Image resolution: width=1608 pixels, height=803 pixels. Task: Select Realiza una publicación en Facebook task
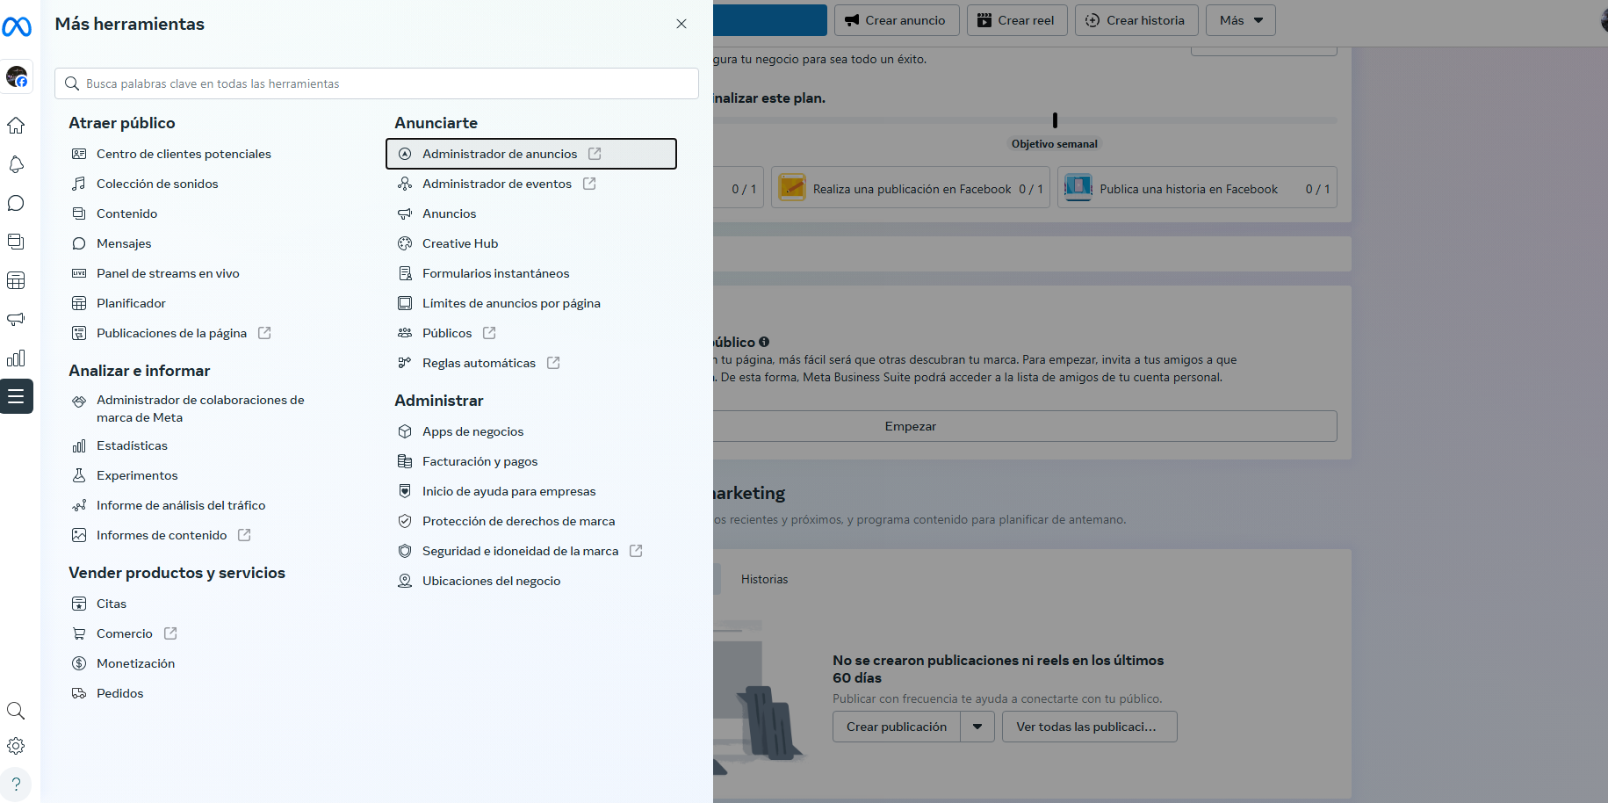pyautogui.click(x=911, y=188)
